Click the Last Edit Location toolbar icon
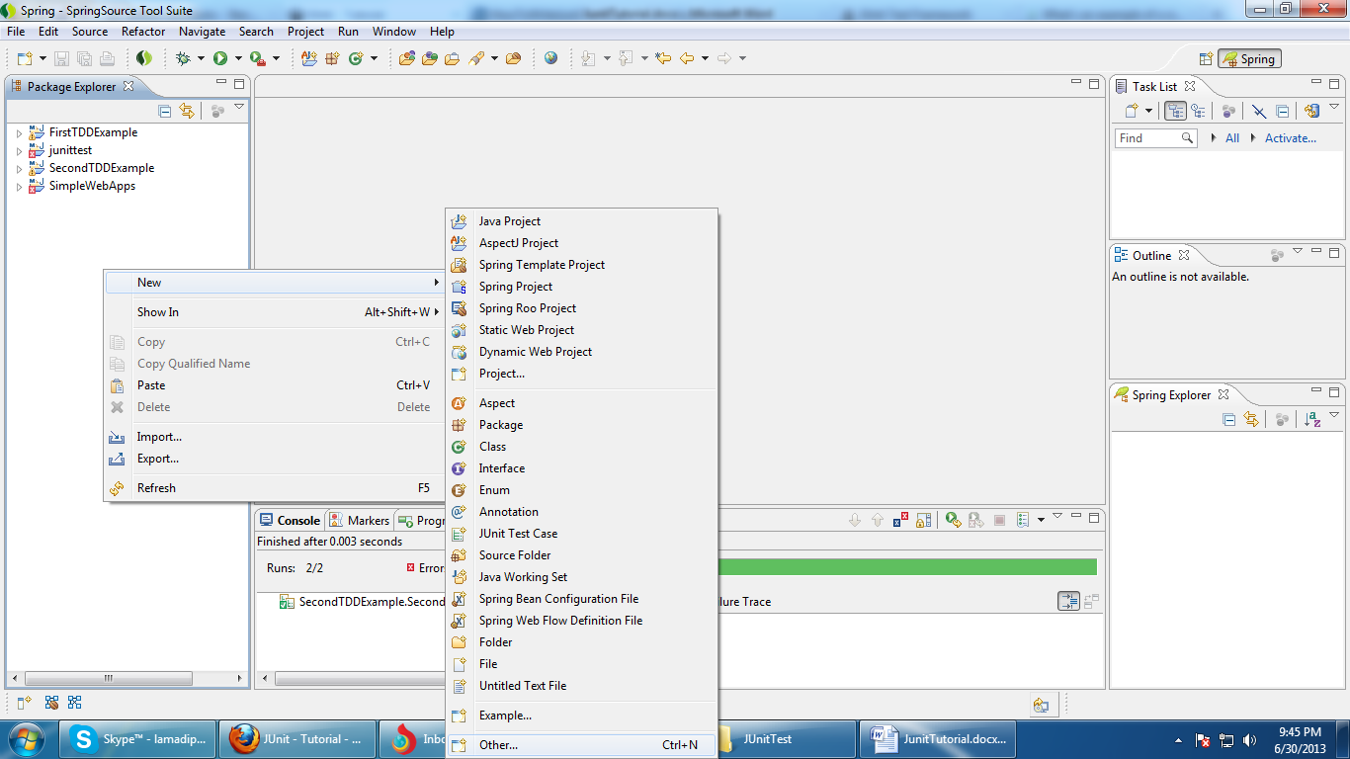 coord(662,58)
